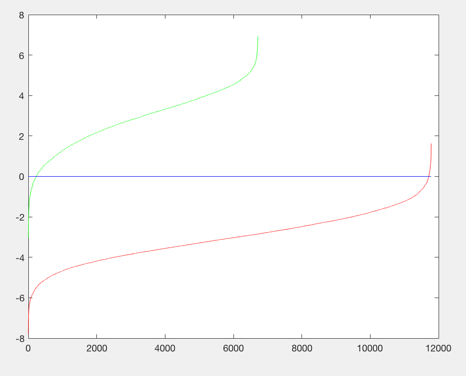
Task: Click the green curve in the plot
Action: (x=165, y=109)
